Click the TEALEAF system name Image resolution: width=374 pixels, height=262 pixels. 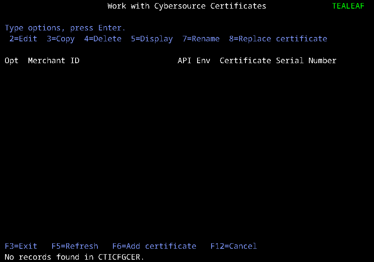pos(348,6)
